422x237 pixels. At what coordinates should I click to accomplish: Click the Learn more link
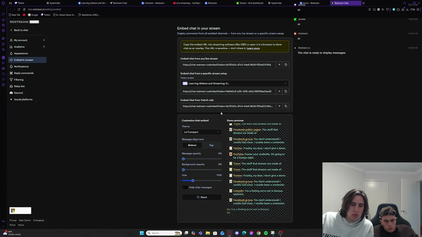[x=253, y=48]
